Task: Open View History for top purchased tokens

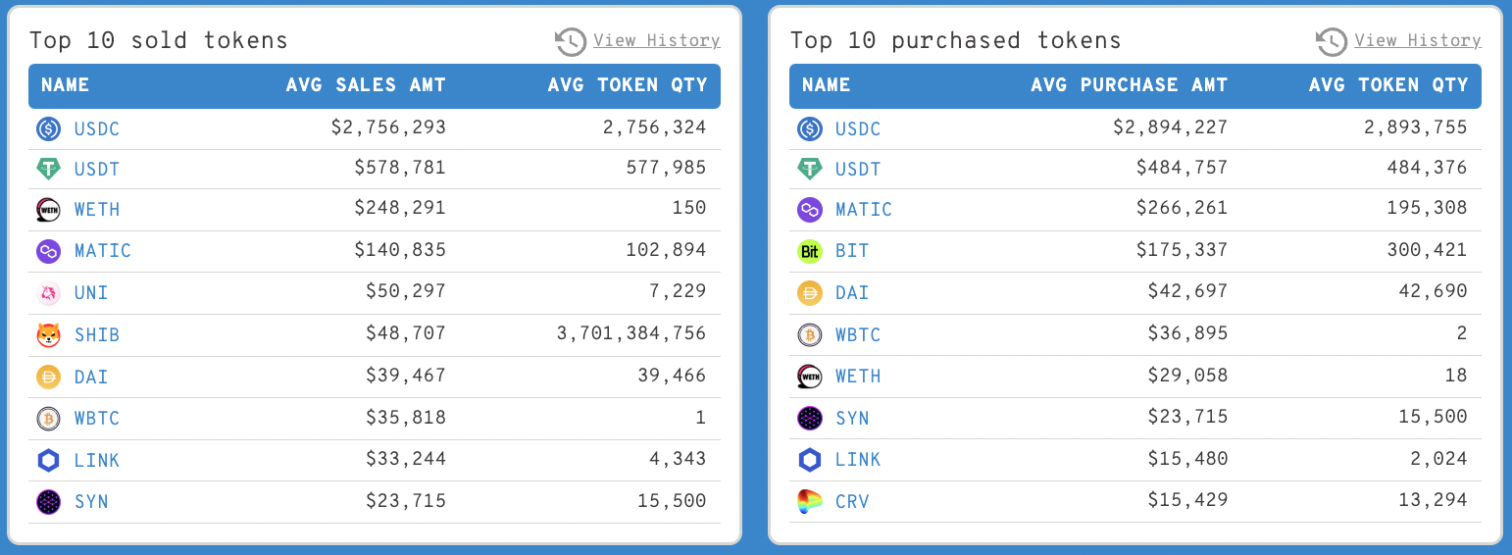Action: [1417, 40]
